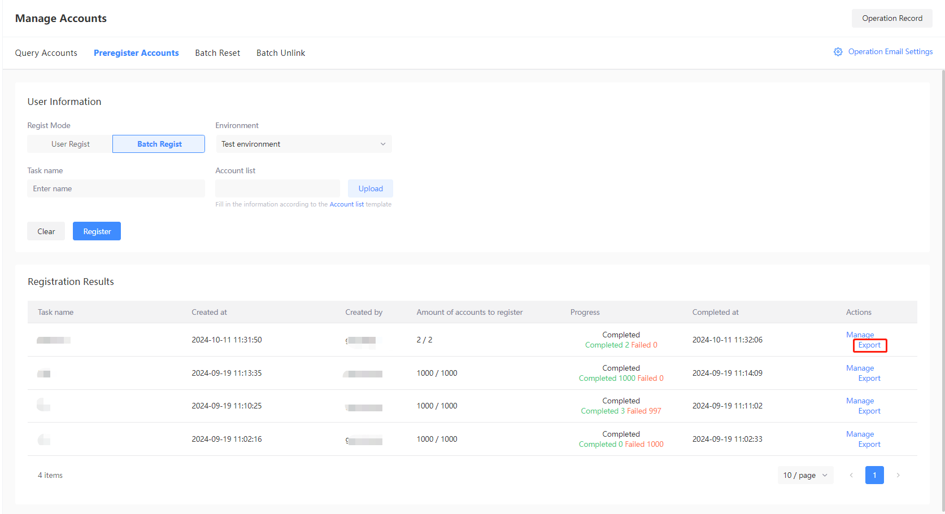945x514 pixels.
Task: Open the 10 / page size dropdown
Action: [805, 475]
